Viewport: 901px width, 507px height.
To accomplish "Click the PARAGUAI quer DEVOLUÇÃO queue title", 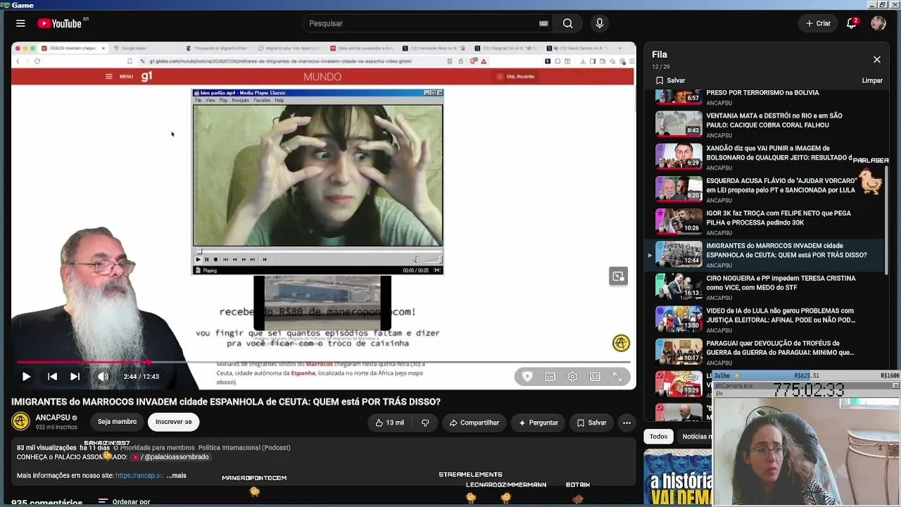I will click(x=780, y=348).
